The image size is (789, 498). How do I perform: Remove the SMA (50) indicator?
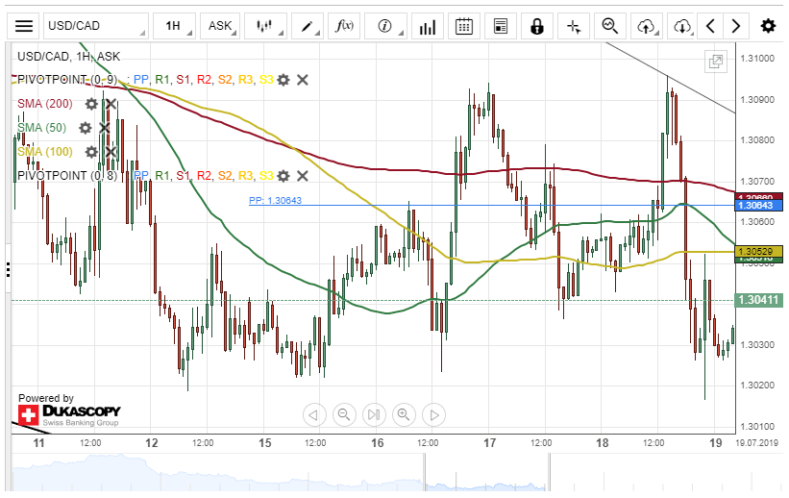click(104, 128)
